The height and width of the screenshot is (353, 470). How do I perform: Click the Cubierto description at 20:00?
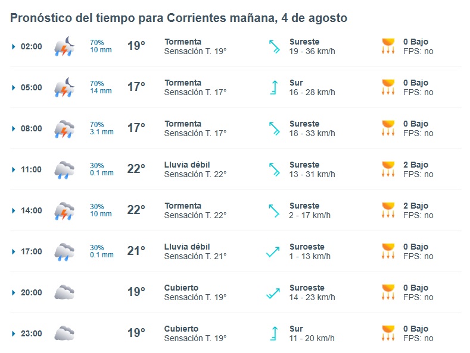(x=181, y=288)
